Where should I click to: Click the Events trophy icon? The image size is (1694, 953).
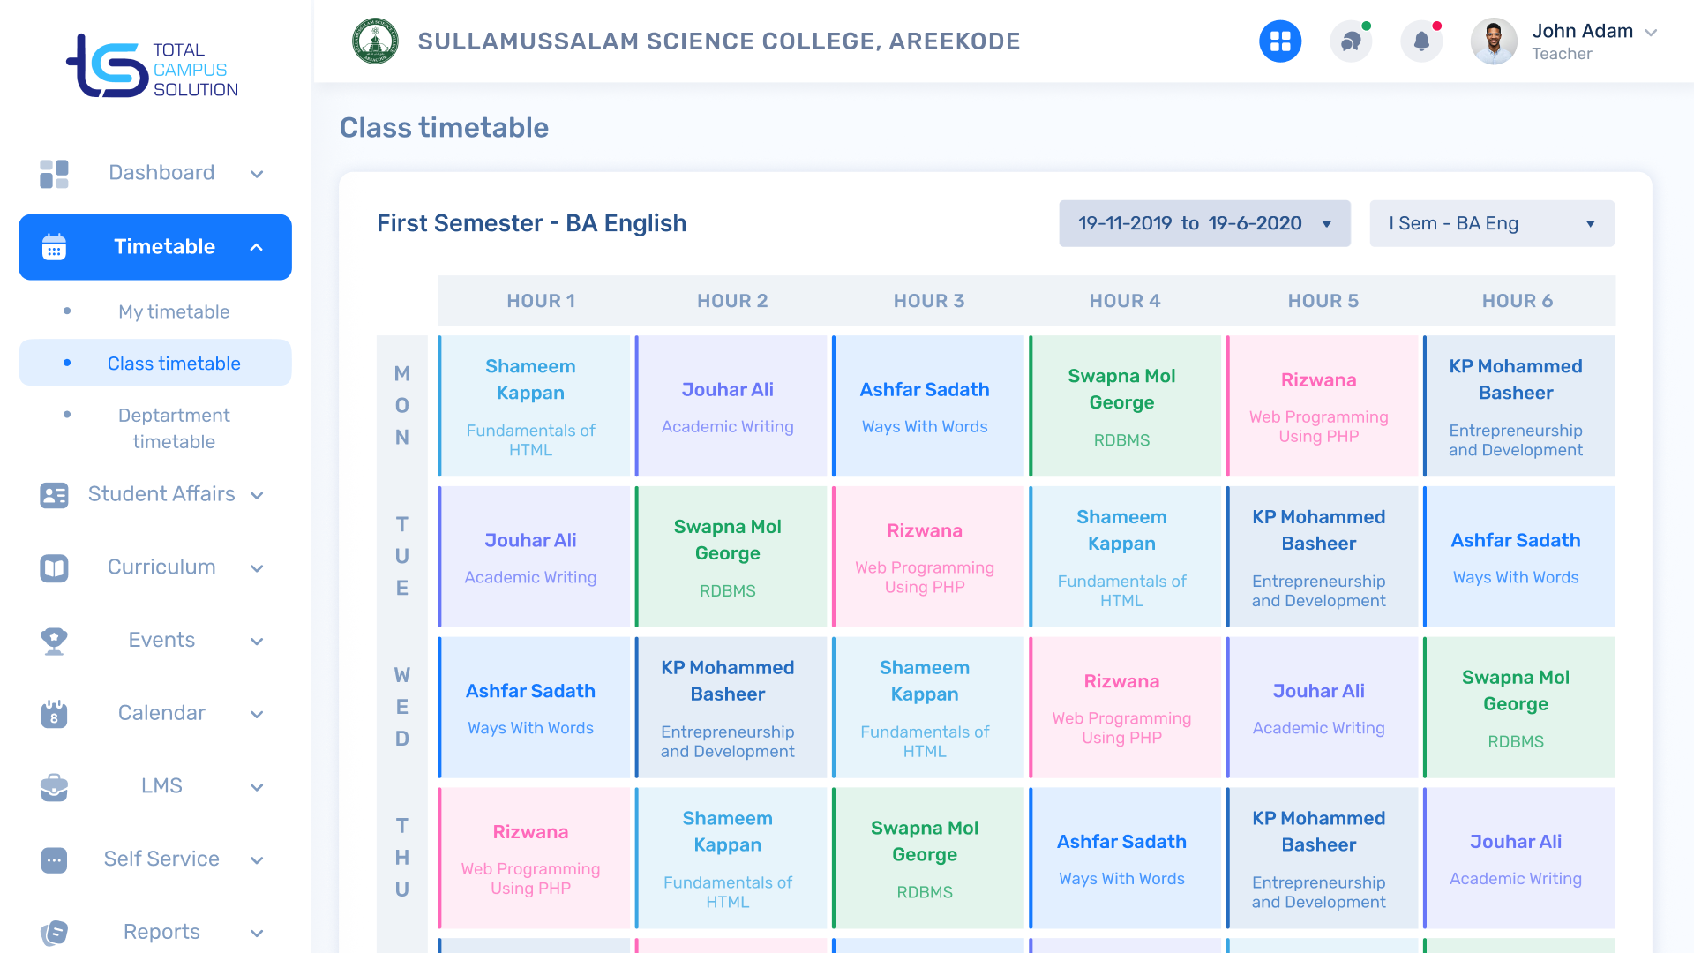(54, 641)
